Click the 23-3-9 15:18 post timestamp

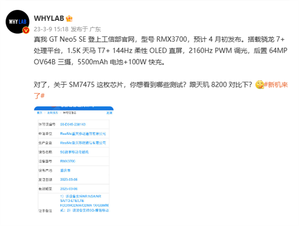point(51,29)
